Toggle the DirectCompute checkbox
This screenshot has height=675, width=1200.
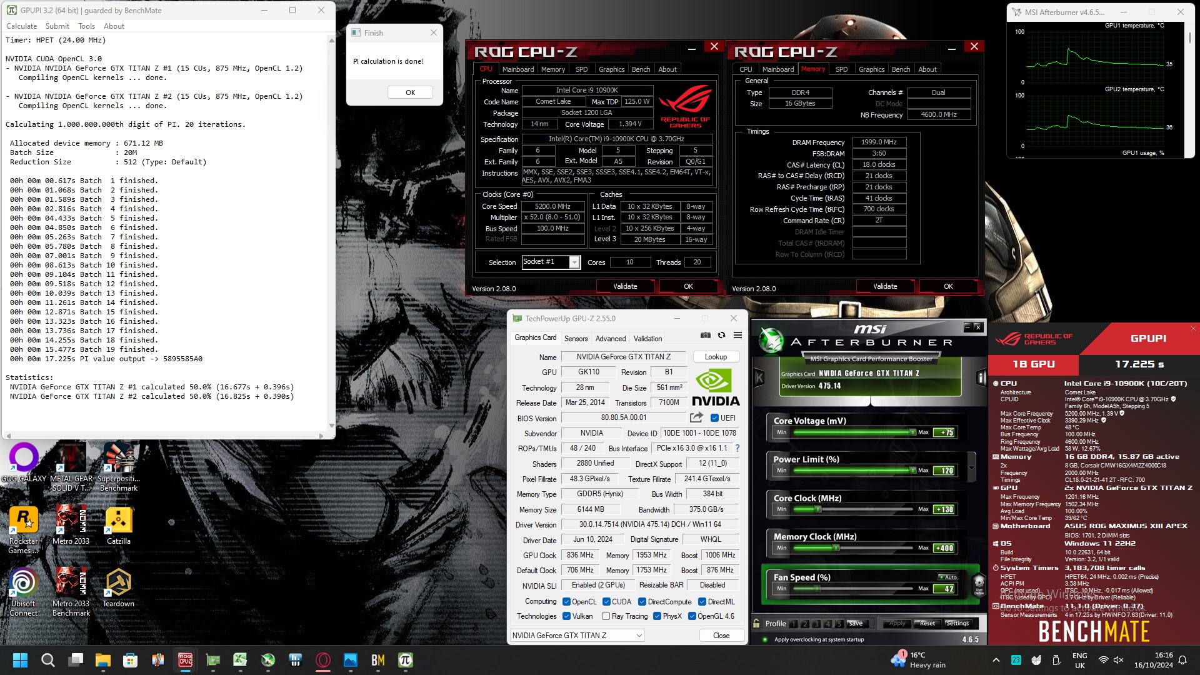point(642,602)
